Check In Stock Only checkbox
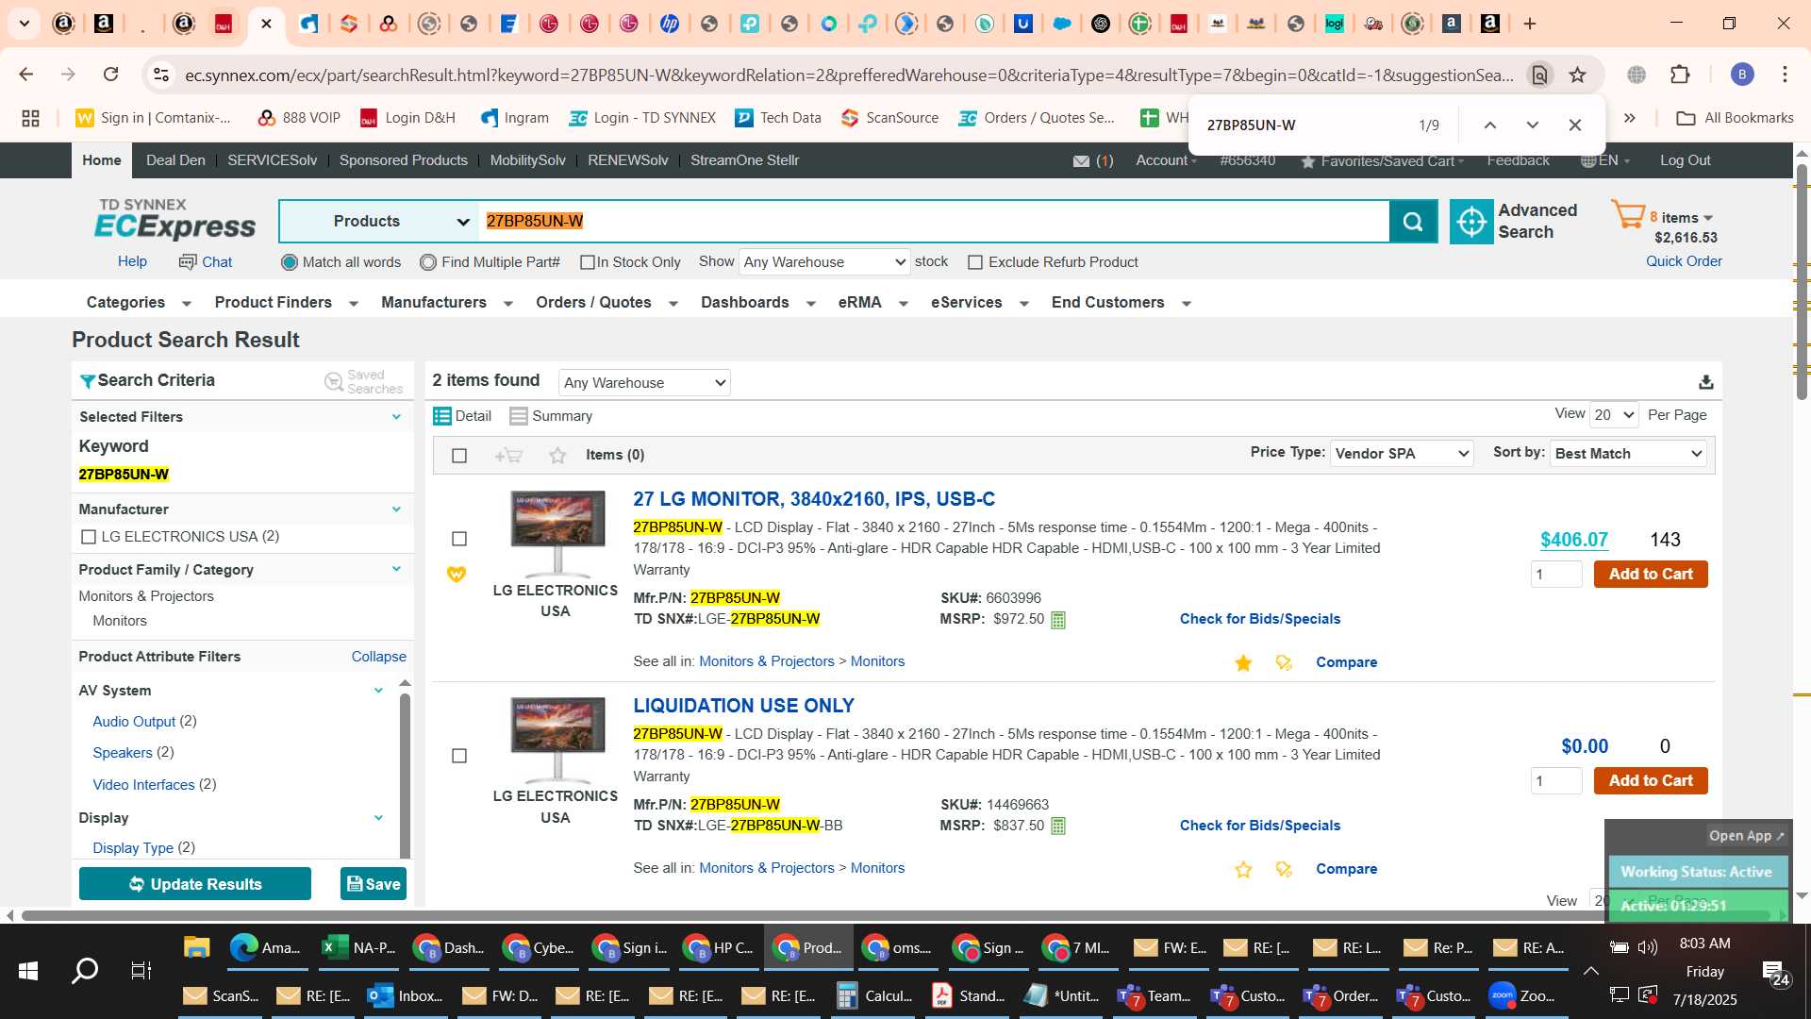 click(588, 262)
